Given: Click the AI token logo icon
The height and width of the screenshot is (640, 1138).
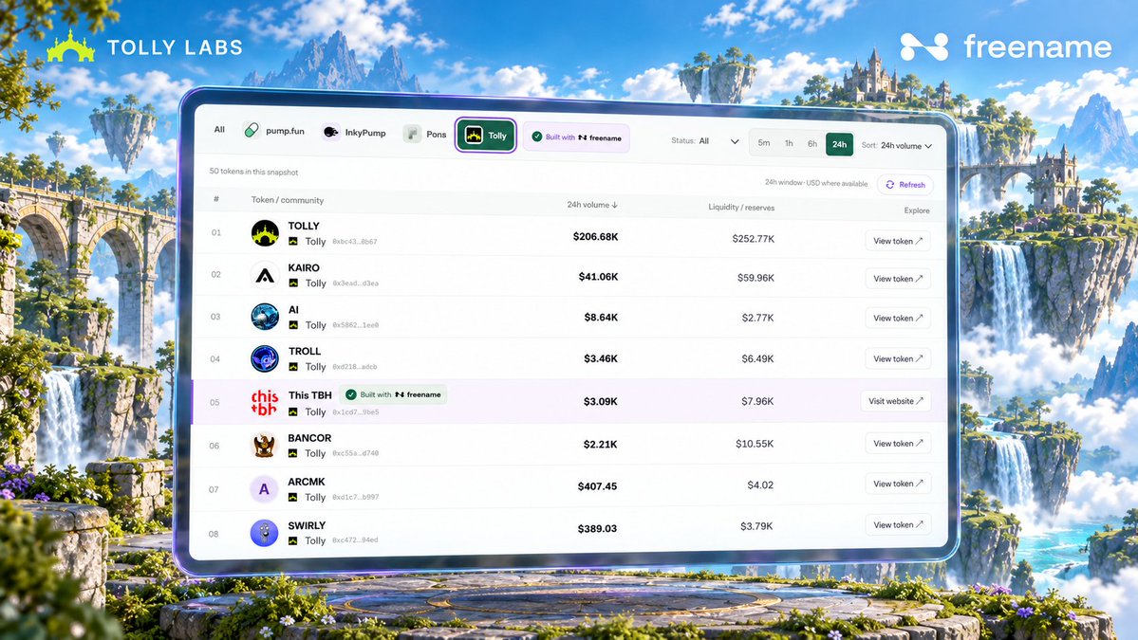Looking at the screenshot, I should pyautogui.click(x=265, y=317).
